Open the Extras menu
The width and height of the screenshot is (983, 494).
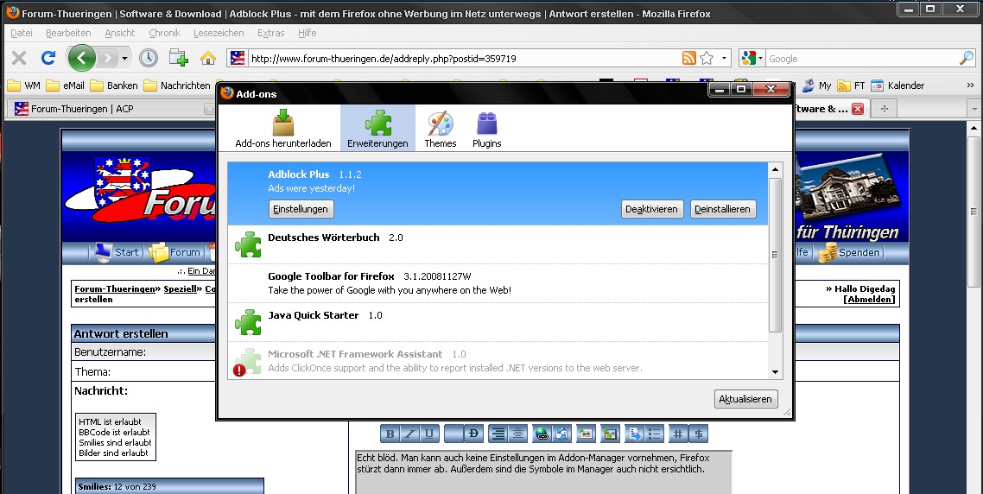pyautogui.click(x=271, y=33)
